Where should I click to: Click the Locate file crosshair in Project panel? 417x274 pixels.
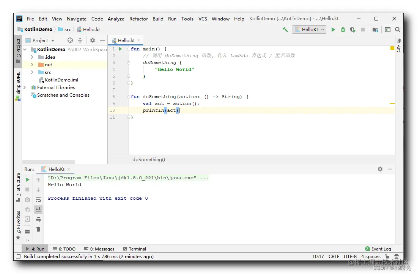coord(70,40)
